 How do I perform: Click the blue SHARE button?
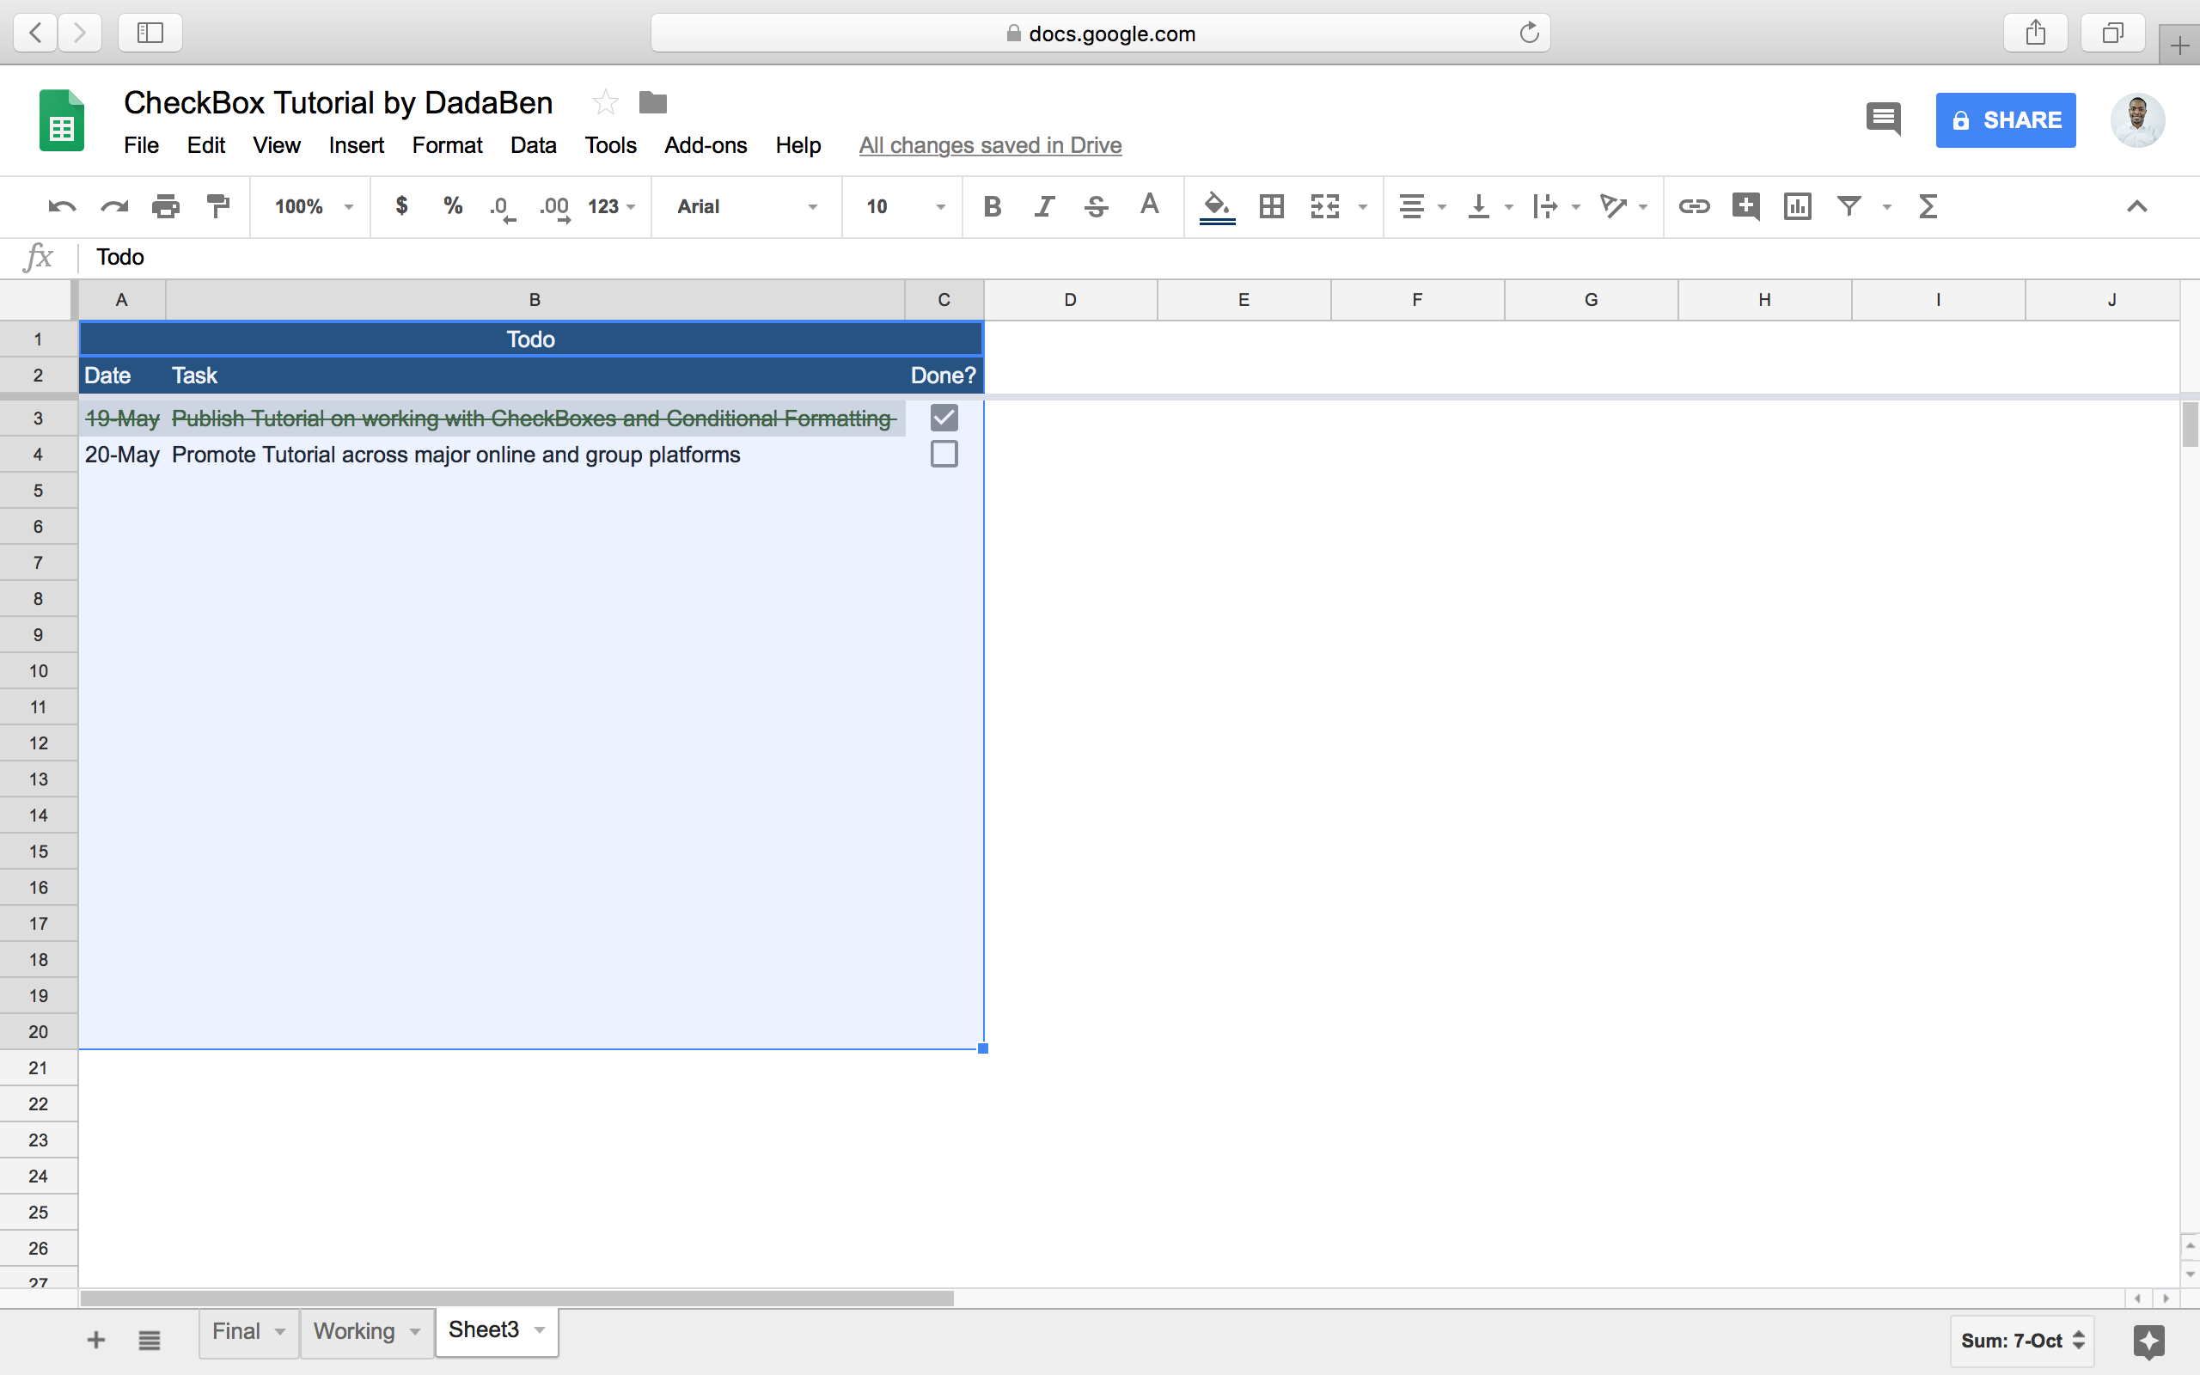pos(2006,120)
